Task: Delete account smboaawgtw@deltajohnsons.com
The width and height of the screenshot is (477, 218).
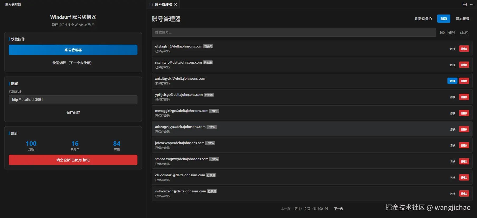Action: pos(464,162)
